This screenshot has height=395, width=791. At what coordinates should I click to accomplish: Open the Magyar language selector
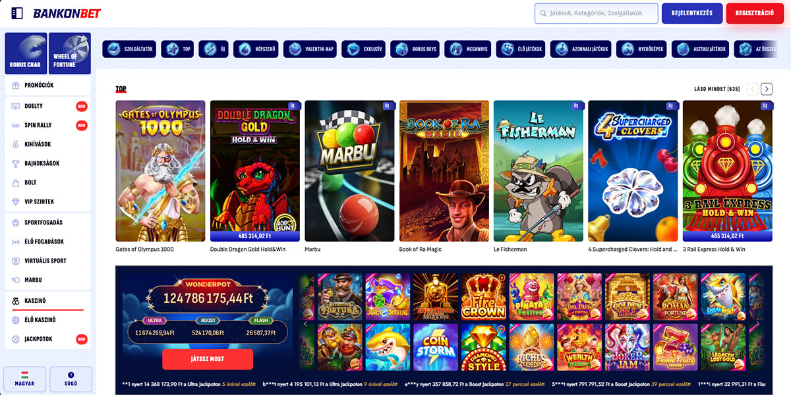coord(25,379)
